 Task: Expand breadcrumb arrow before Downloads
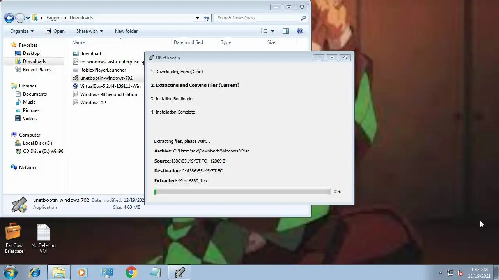[x=65, y=18]
